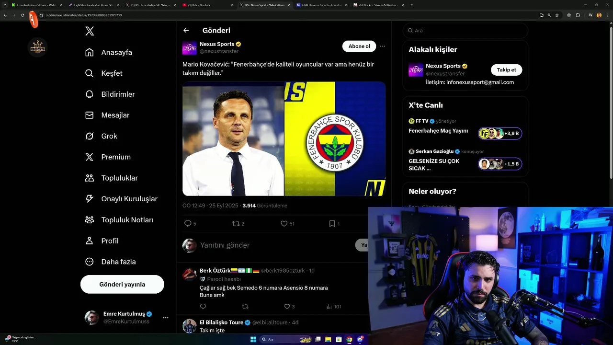Open Grok from the sidebar
The width and height of the screenshot is (613, 345).
pos(101,136)
